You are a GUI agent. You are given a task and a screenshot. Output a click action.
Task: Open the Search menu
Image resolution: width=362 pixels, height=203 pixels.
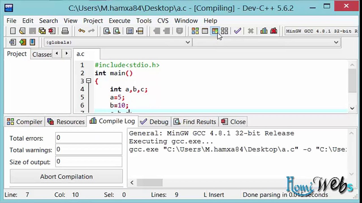tap(49, 21)
